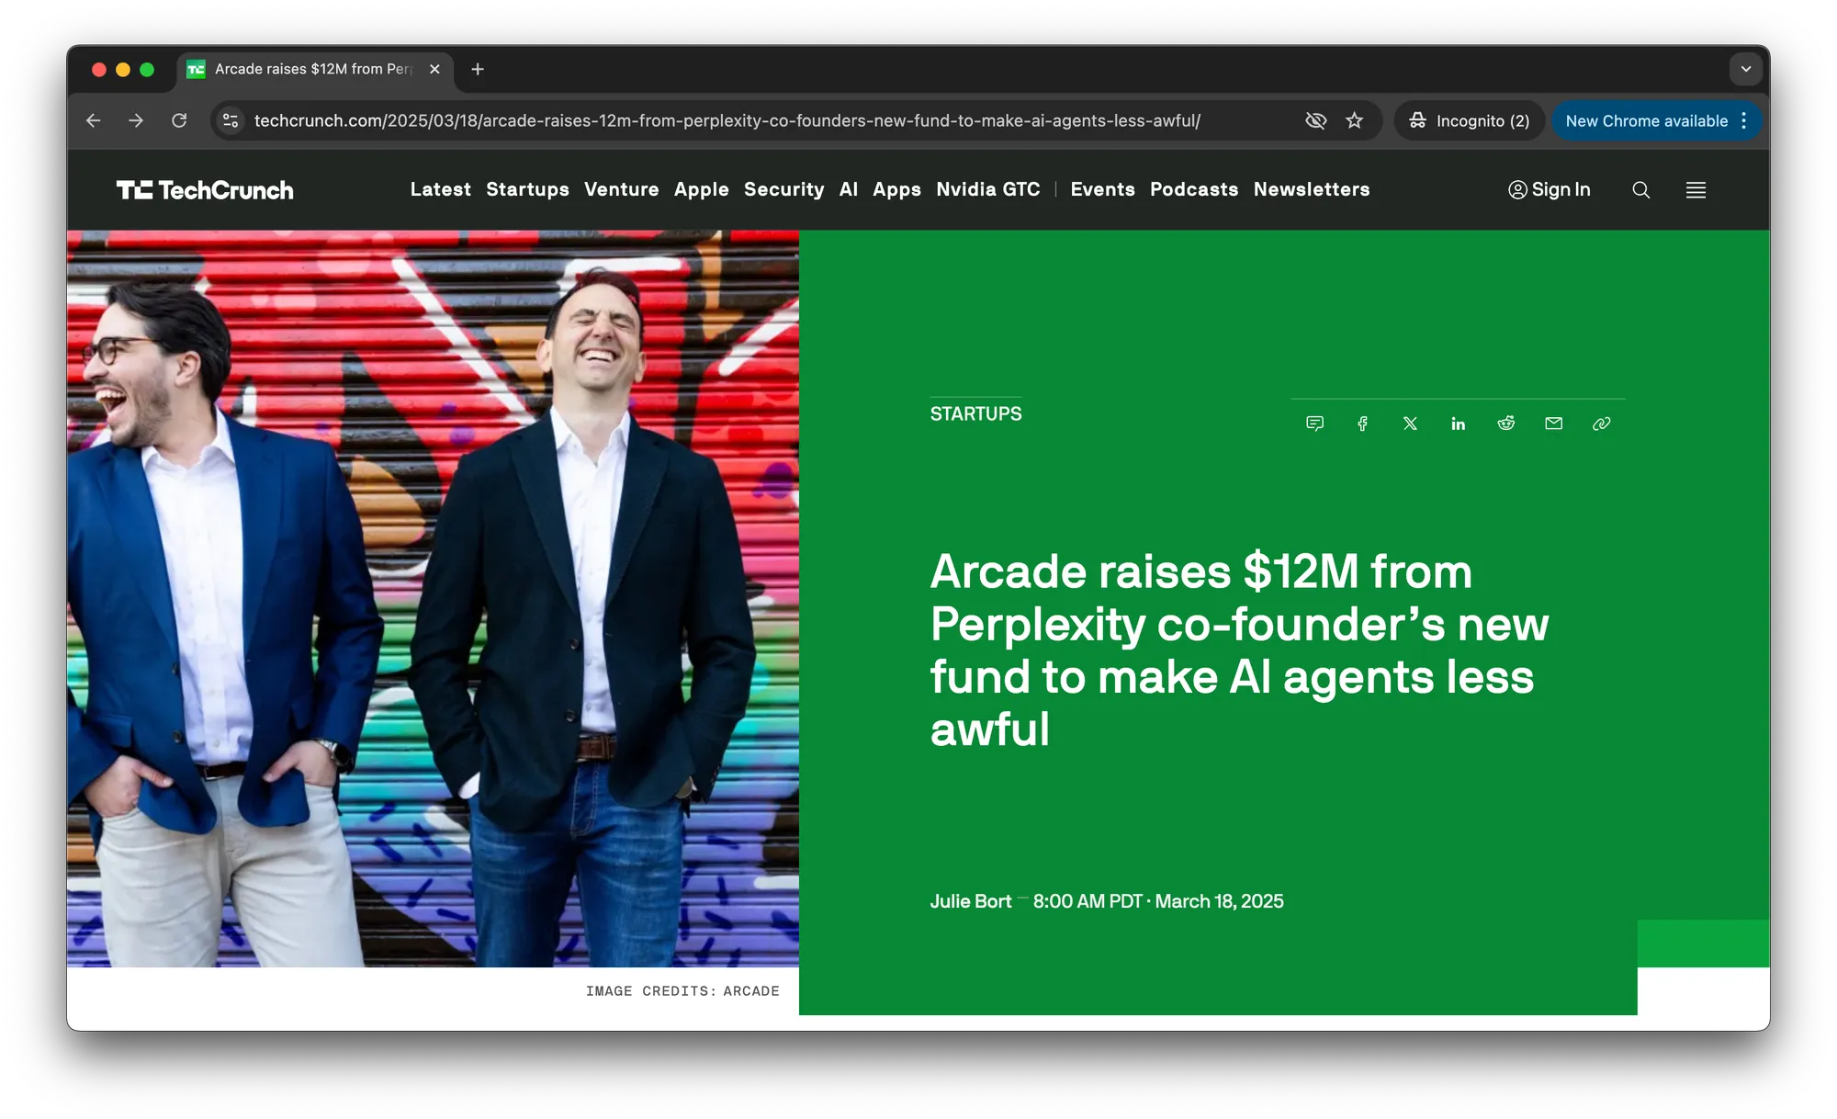Open the TechCrunch search
The image size is (1837, 1119).
coord(1641,190)
